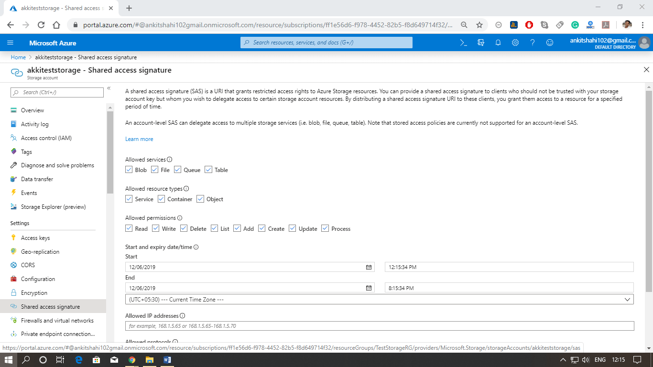Image resolution: width=653 pixels, height=367 pixels.
Task: Disable the Write permission checkbox
Action: click(x=156, y=228)
